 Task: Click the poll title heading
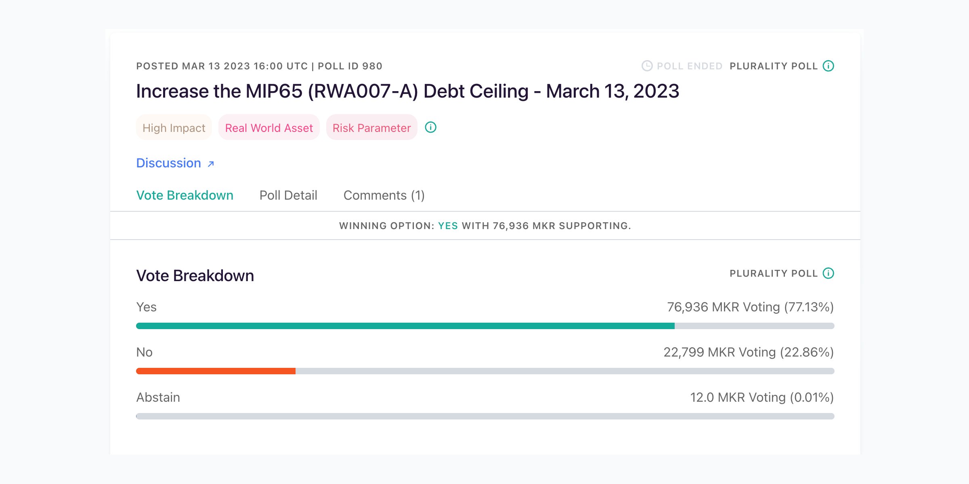tap(407, 91)
